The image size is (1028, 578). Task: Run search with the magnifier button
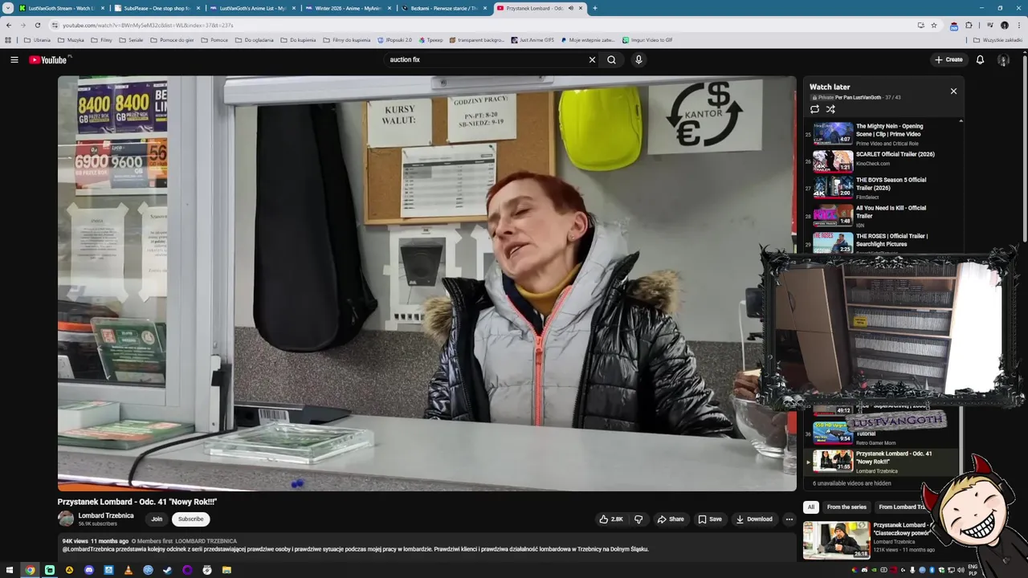pos(612,59)
